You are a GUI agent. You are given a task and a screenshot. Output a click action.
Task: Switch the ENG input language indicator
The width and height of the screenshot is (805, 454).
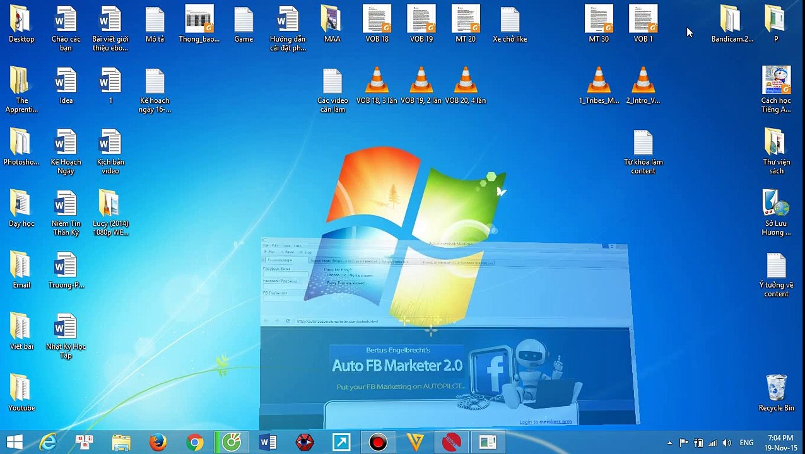tap(746, 443)
